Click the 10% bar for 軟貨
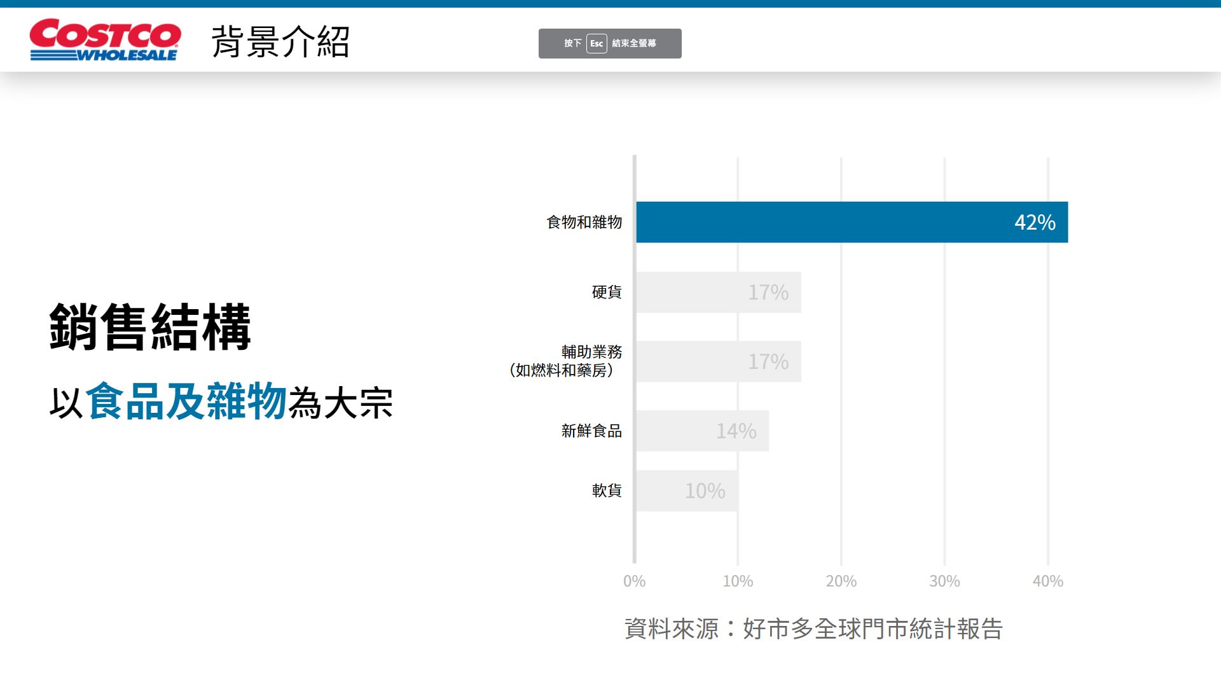1221x687 pixels. tap(687, 490)
